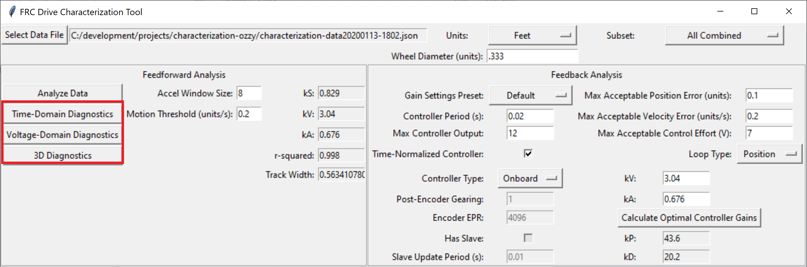The height and width of the screenshot is (267, 807).
Task: Focus the Wheel Diameter input field
Action: (532, 57)
